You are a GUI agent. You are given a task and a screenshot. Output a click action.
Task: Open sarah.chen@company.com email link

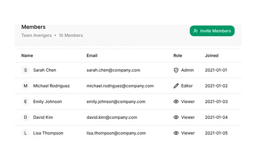point(113,70)
